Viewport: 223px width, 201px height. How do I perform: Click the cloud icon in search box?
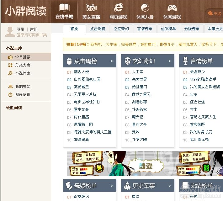click(210, 13)
